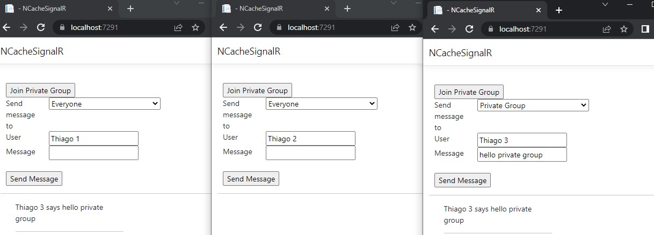Click share icon in the middle browser address bar
The width and height of the screenshot is (654, 235).
point(395,27)
